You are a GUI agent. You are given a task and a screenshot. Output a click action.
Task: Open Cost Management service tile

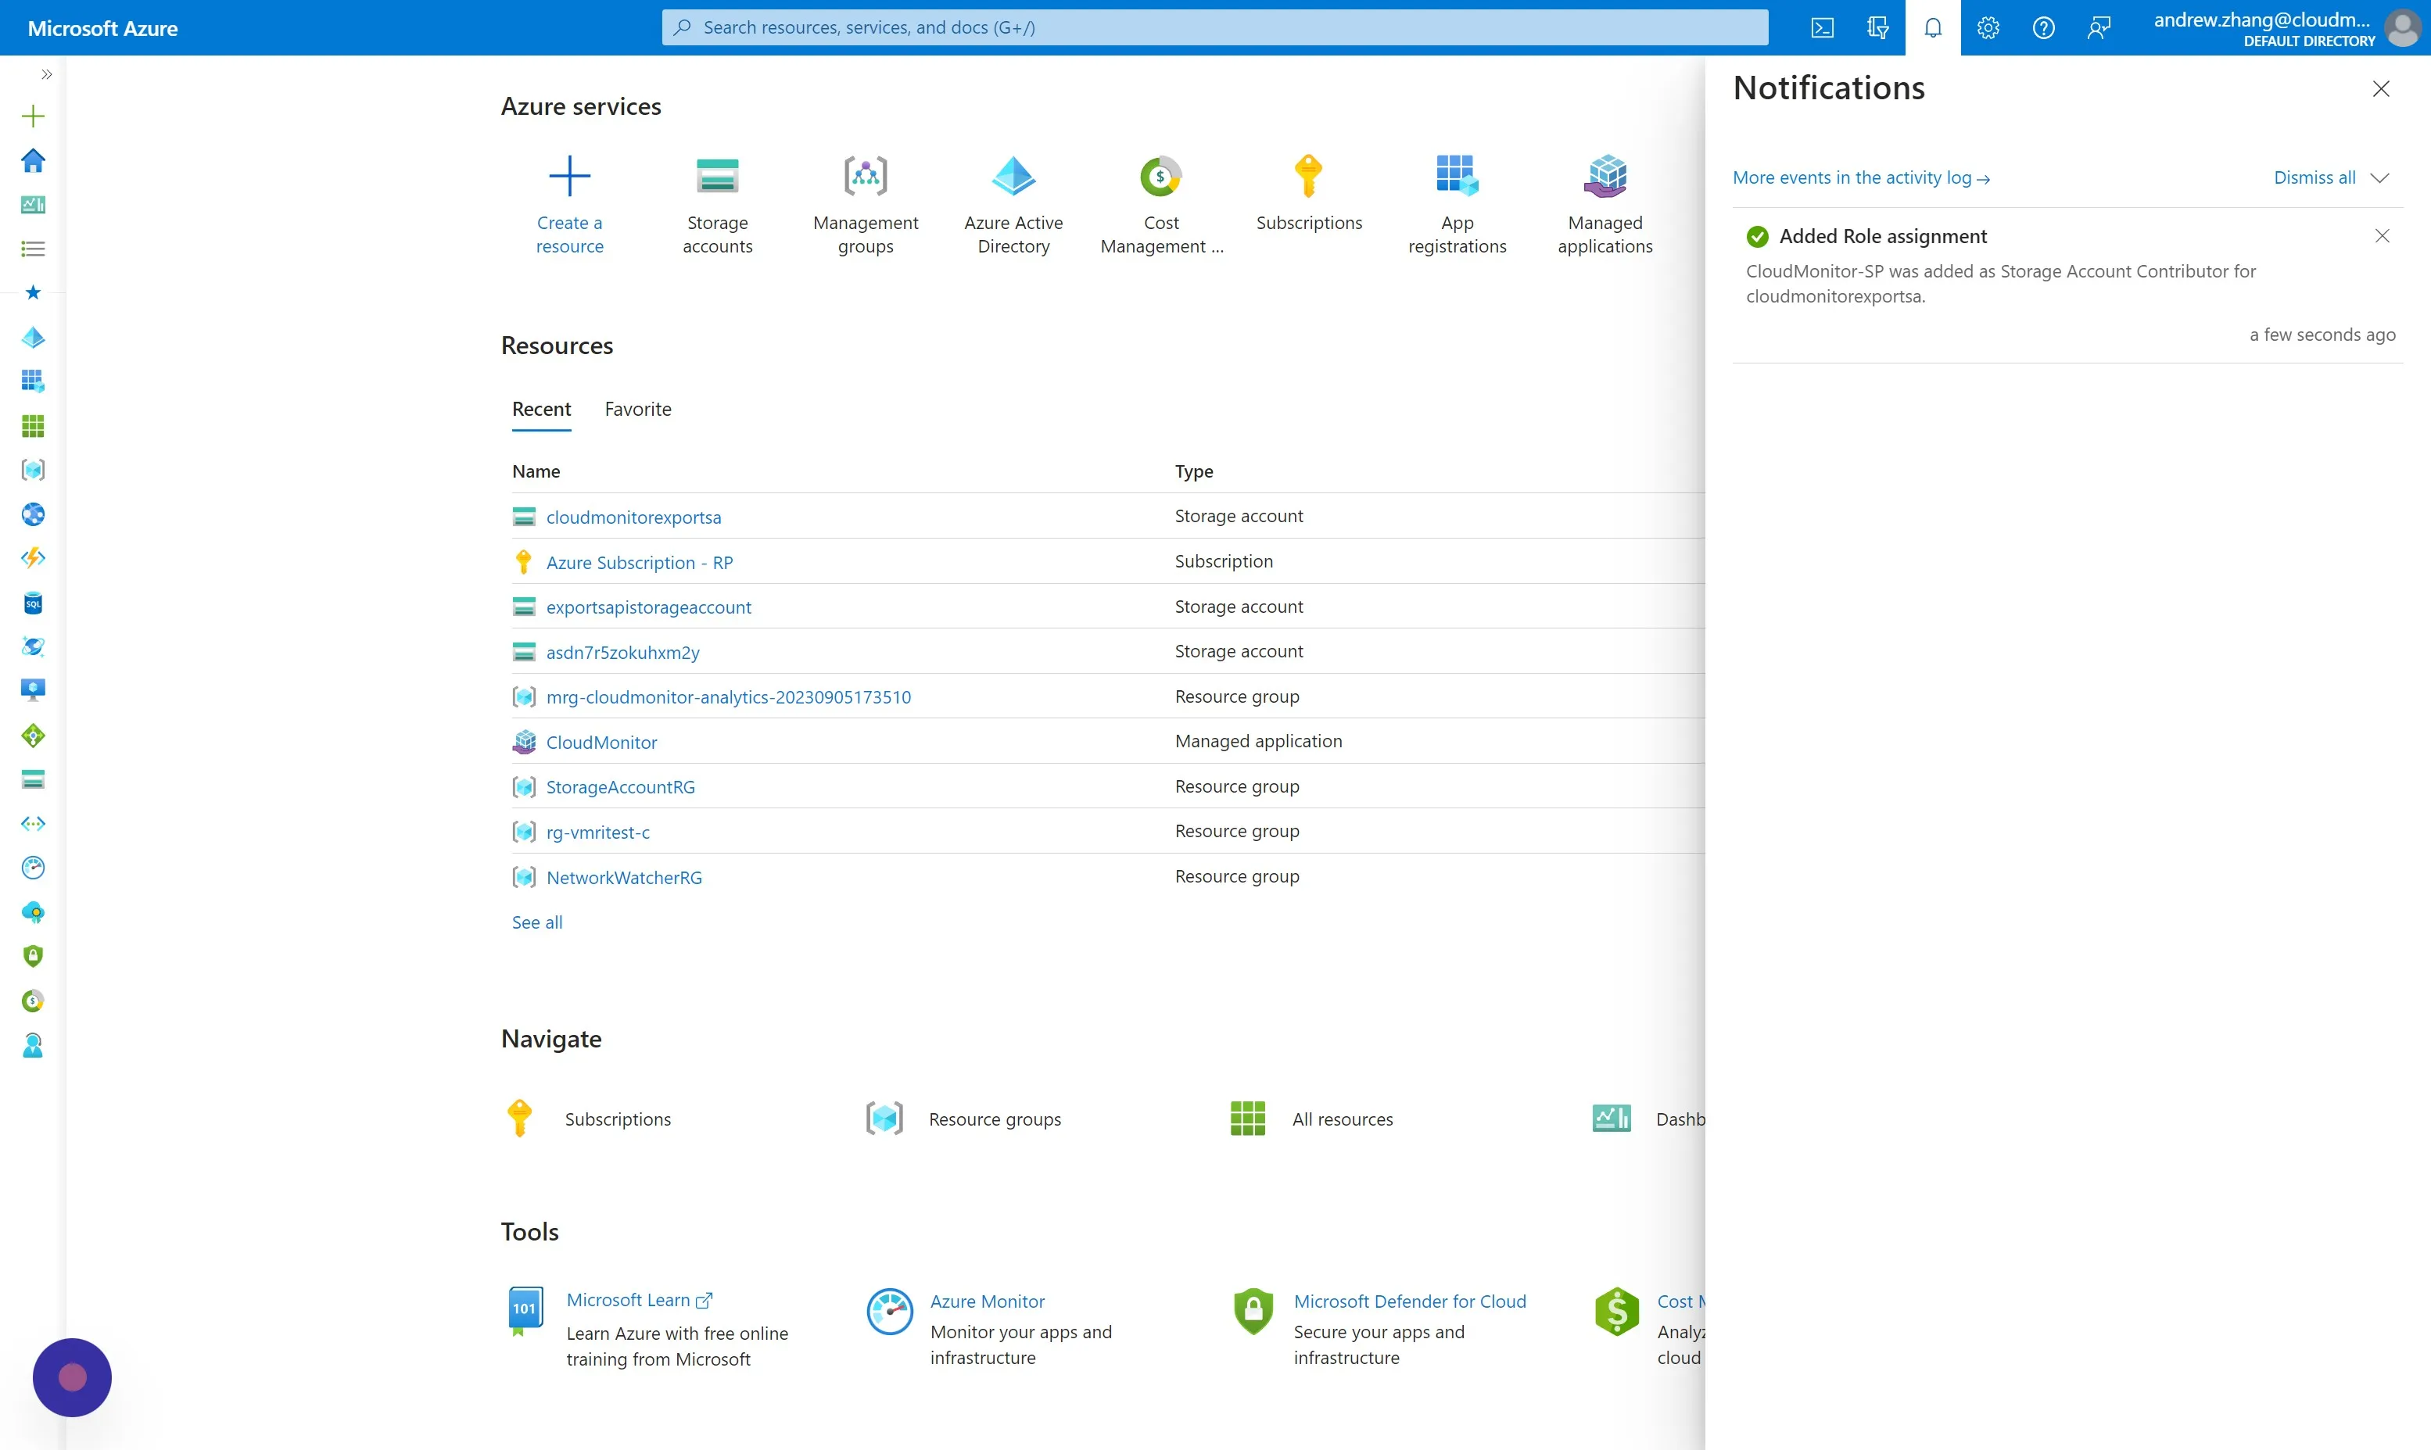click(1162, 205)
